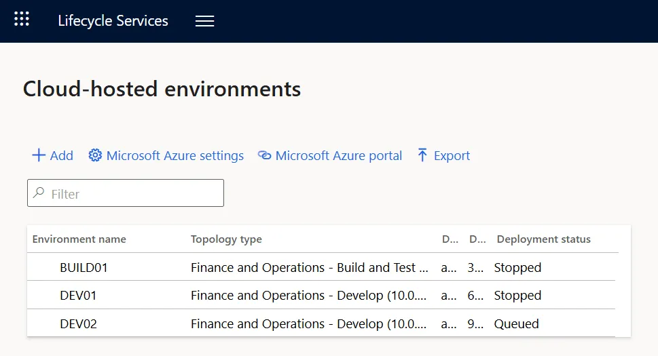The height and width of the screenshot is (356, 658).
Task: Select the DEV01 environment row
Action: 321,295
